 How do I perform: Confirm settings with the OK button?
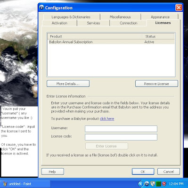(x=143, y=172)
